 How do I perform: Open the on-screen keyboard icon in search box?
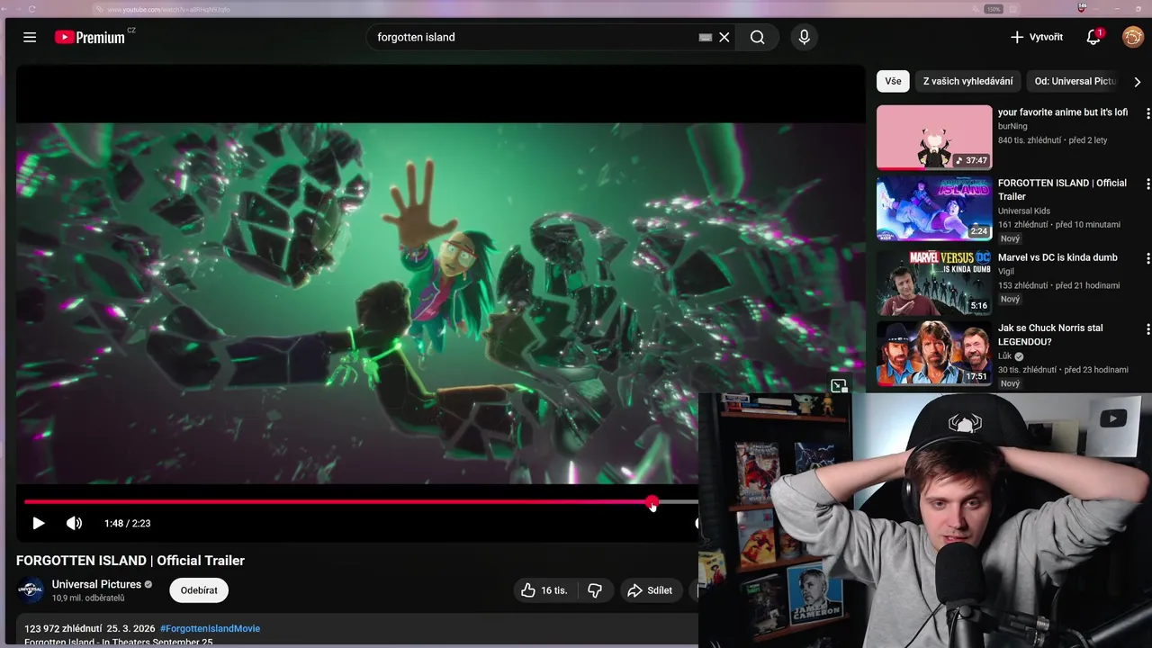pos(705,37)
